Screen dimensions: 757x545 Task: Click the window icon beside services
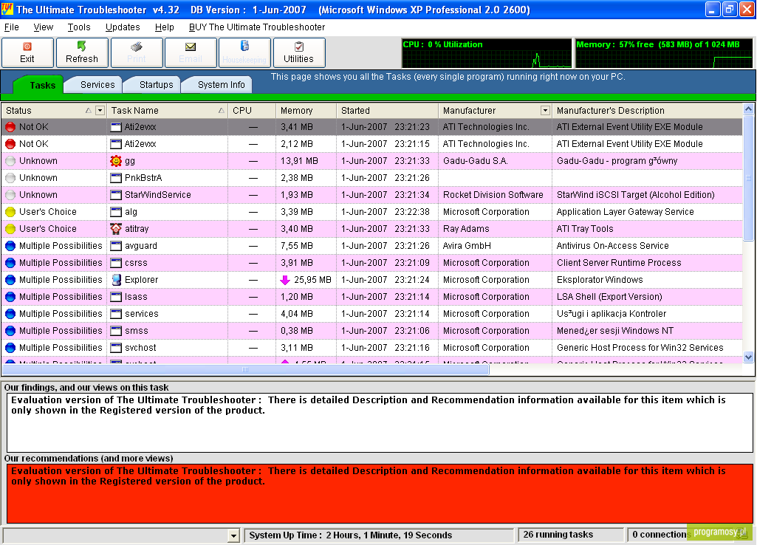pos(116,314)
